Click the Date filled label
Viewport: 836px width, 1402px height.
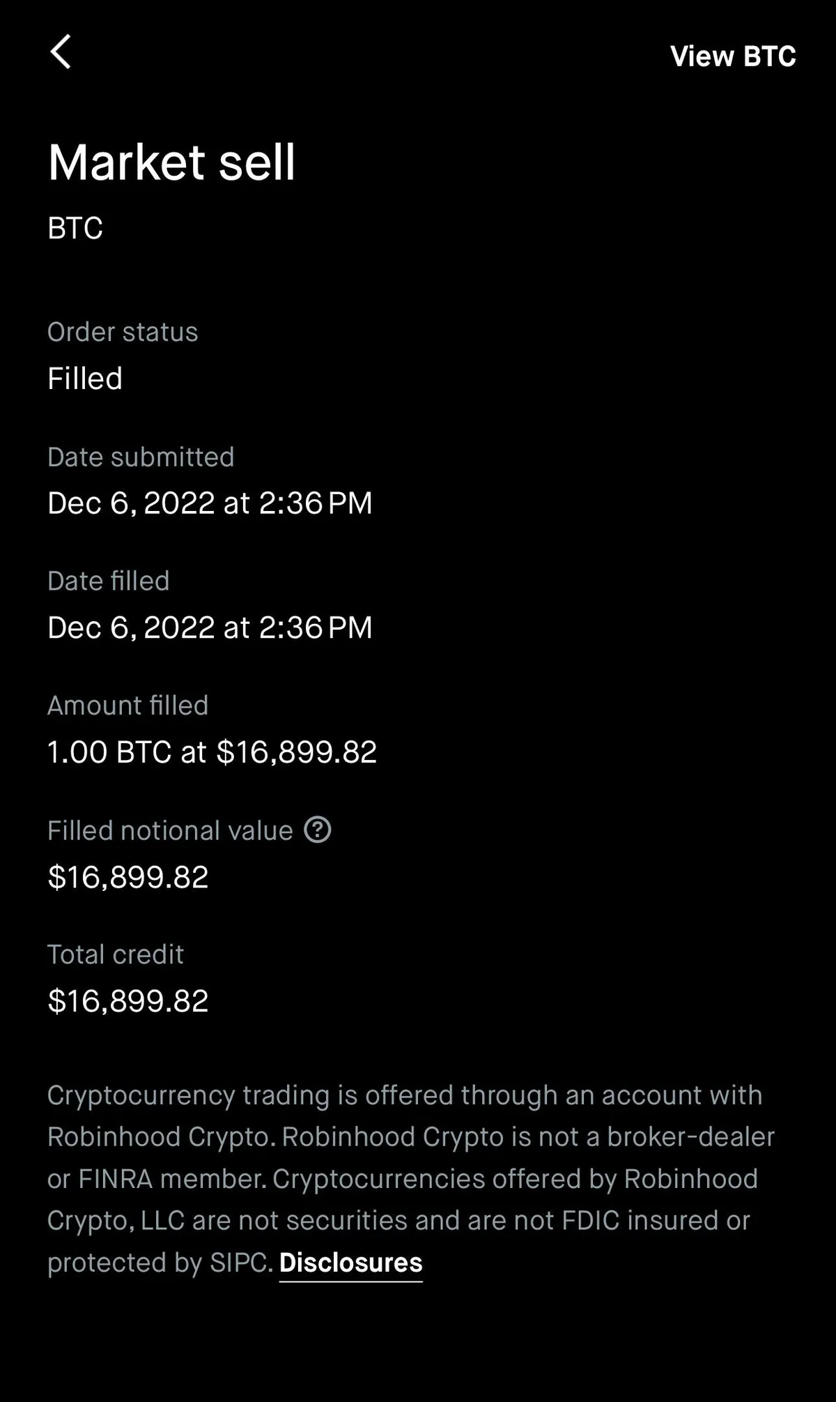109,581
